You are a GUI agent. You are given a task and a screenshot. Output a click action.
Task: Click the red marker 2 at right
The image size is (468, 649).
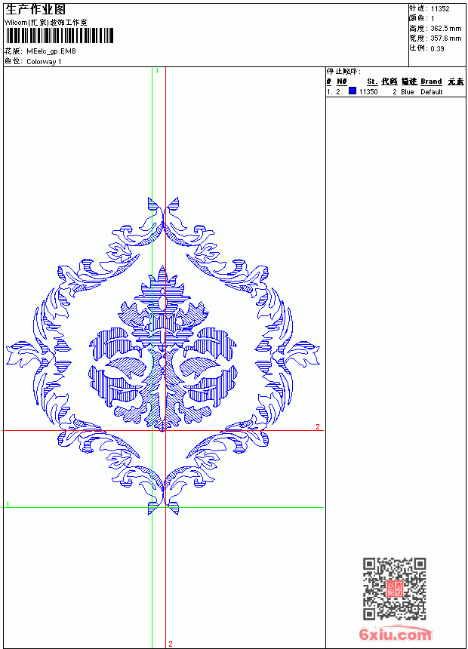pos(318,426)
